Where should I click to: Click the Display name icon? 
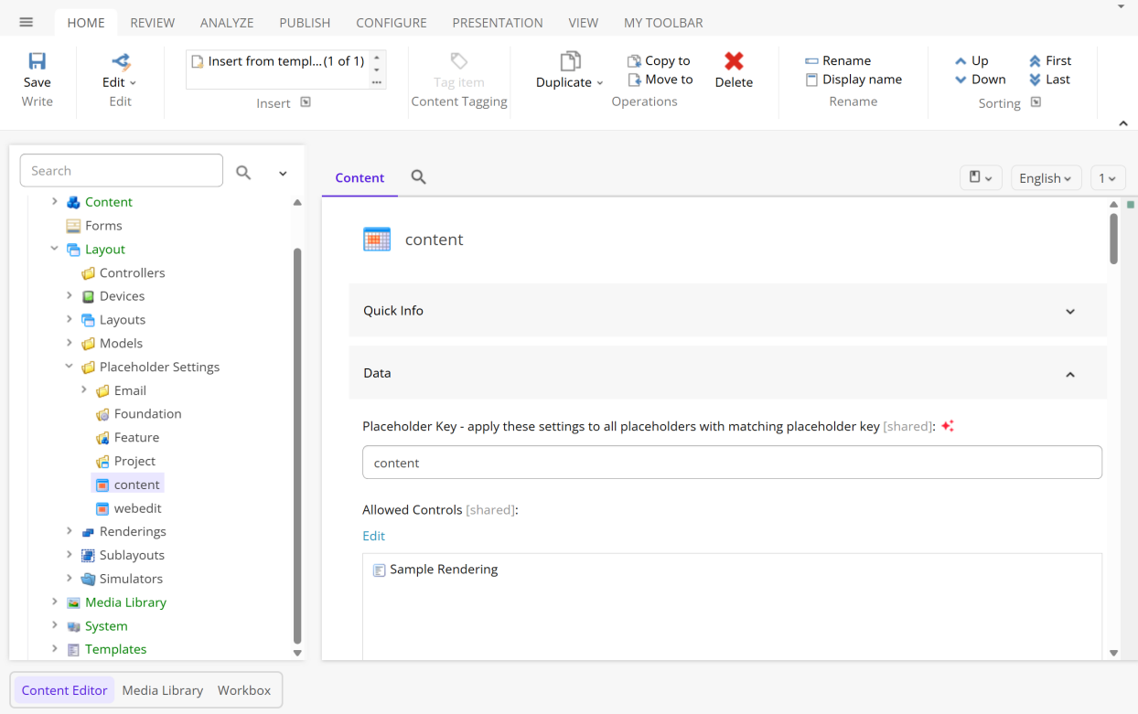pyautogui.click(x=811, y=80)
